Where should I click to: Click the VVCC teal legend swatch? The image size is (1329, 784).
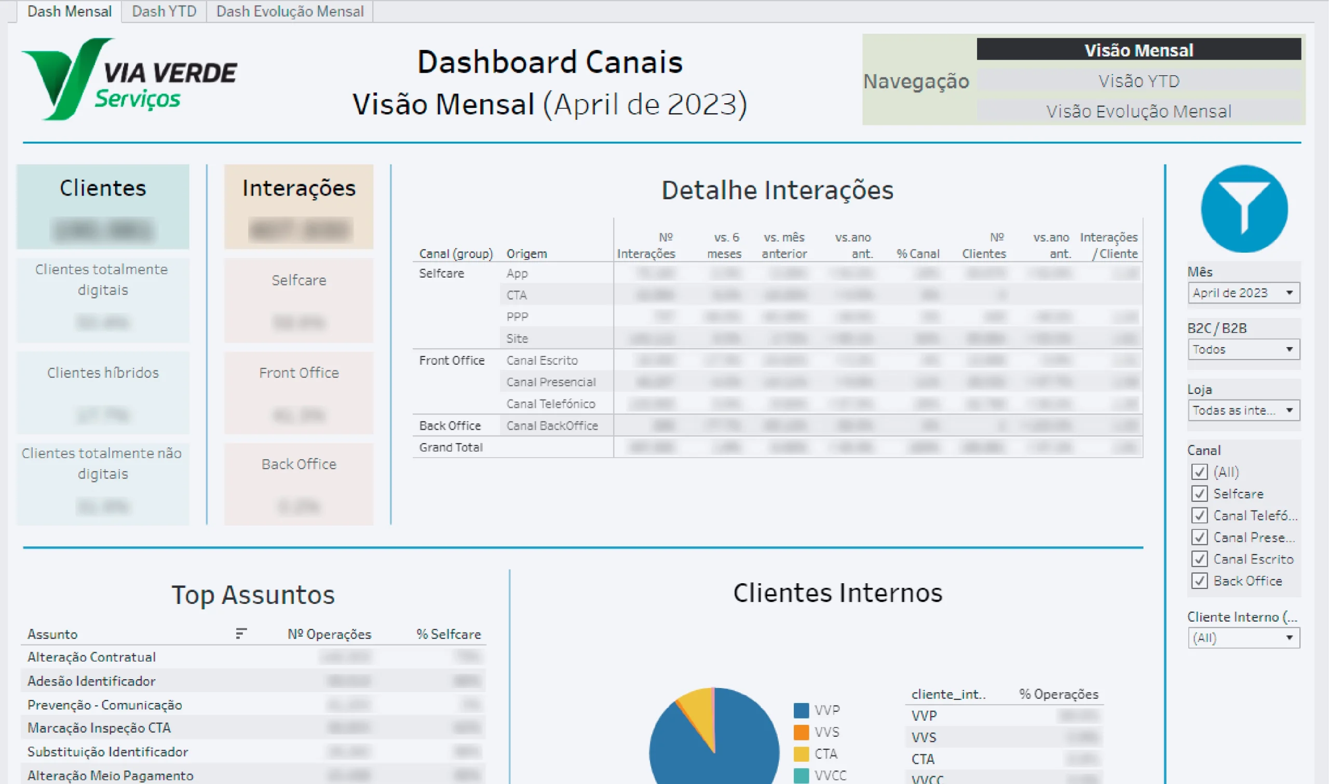tap(801, 775)
